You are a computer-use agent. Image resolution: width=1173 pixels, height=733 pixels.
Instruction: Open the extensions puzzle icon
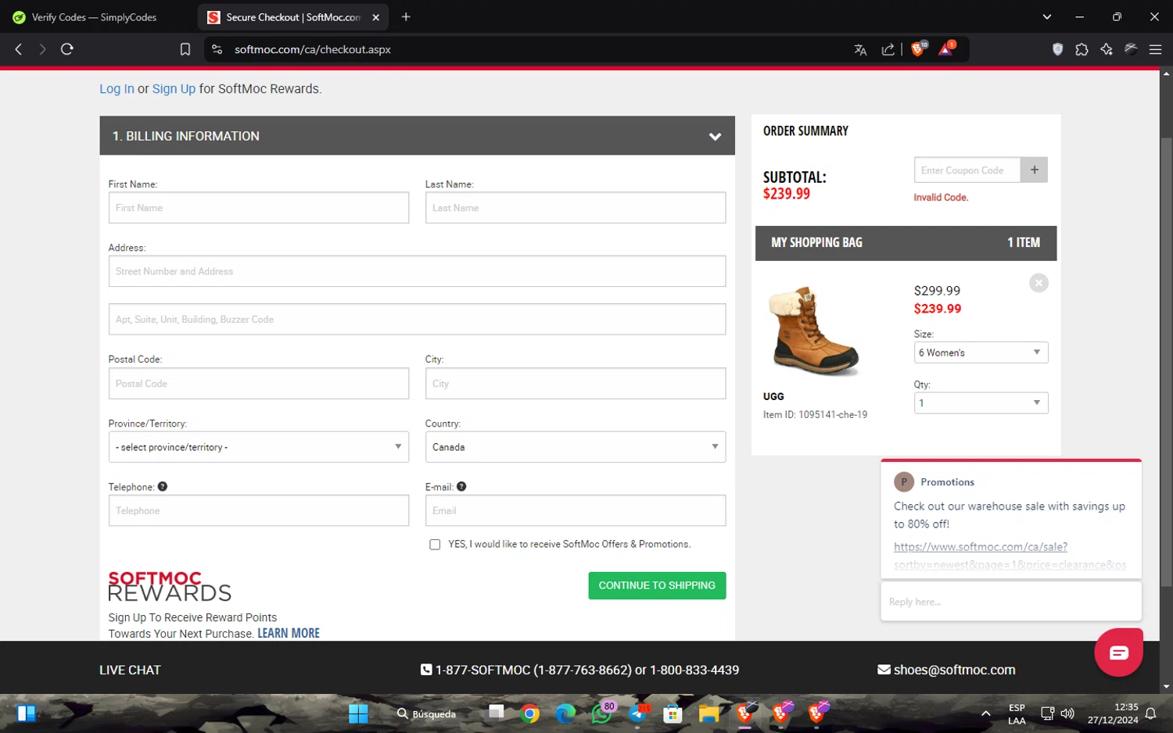click(x=1082, y=49)
